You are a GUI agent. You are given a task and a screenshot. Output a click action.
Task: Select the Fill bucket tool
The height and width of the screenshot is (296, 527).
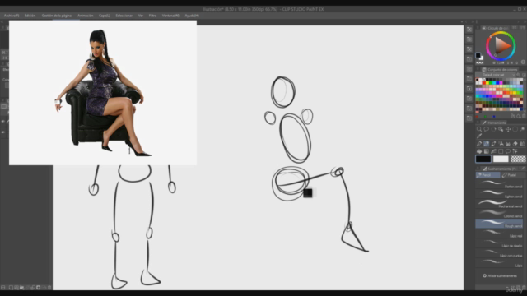[x=479, y=151]
